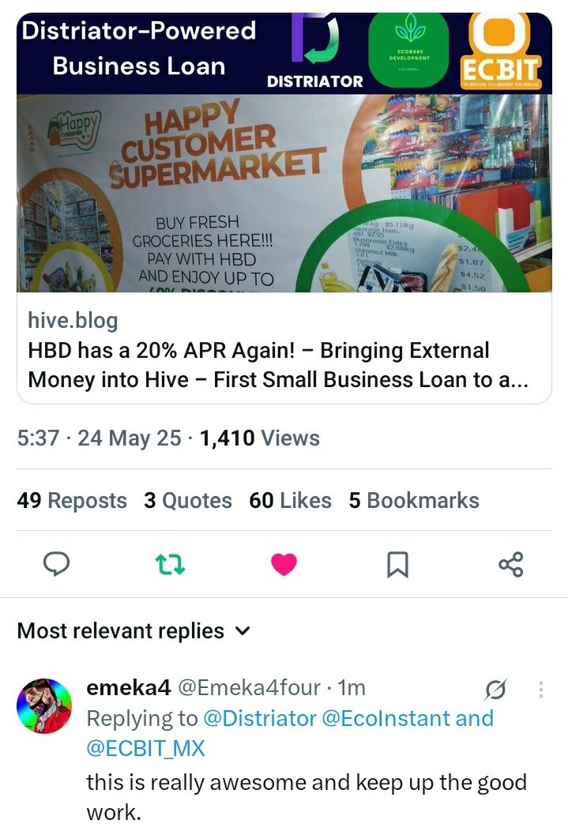Viewport: 568px width, 835px height.
Task: Toggle the green repost icon
Action: (170, 565)
